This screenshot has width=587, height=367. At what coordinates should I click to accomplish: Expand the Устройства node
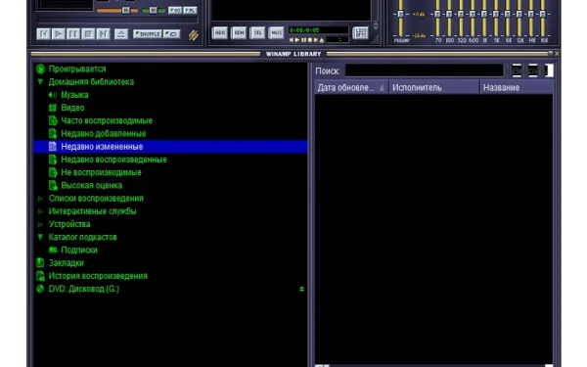coord(40,224)
